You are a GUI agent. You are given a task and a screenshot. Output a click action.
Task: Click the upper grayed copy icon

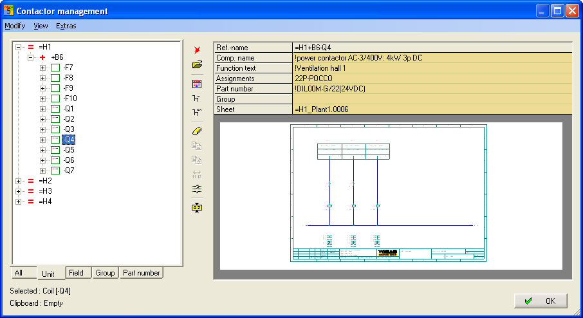(x=197, y=145)
